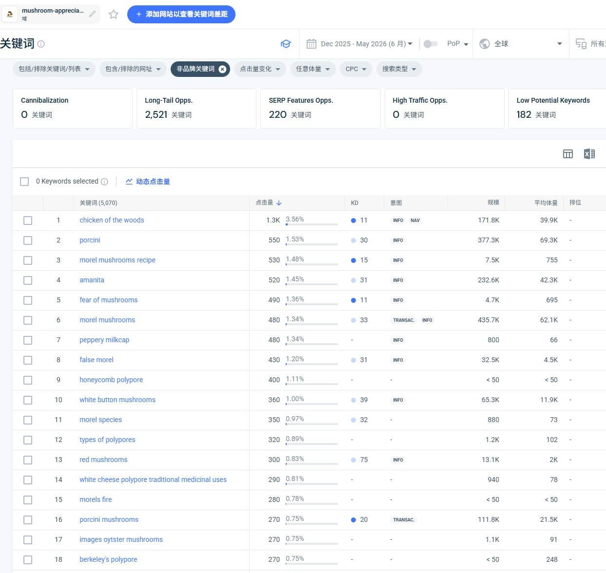This screenshot has height=573, width=606.
Task: Open the 搜索类型 dropdown
Action: (x=399, y=69)
